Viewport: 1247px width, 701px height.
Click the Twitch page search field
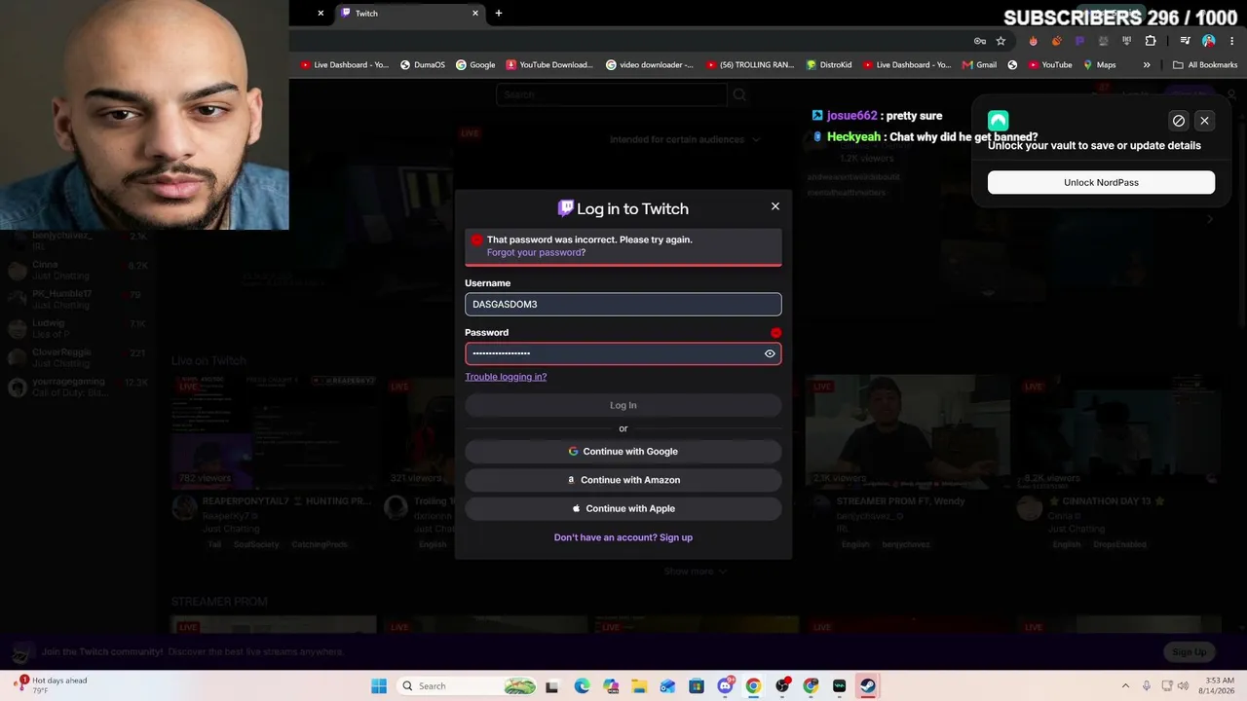[612, 94]
